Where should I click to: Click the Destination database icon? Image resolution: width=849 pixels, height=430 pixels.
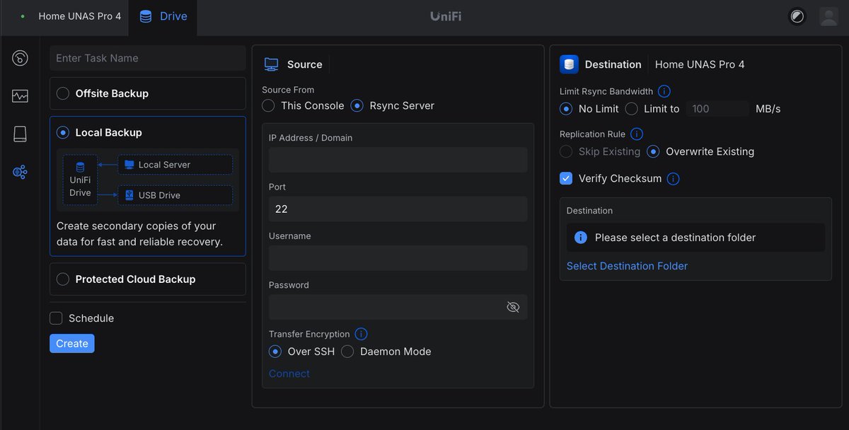569,64
